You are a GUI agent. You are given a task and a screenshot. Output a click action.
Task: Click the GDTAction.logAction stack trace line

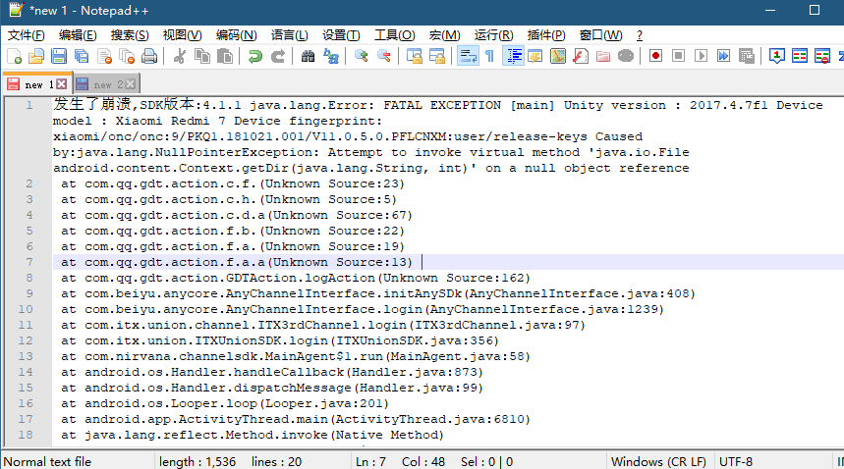coord(295,278)
